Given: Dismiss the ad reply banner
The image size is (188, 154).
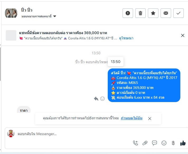Looking at the screenshot, I should point(183,35).
